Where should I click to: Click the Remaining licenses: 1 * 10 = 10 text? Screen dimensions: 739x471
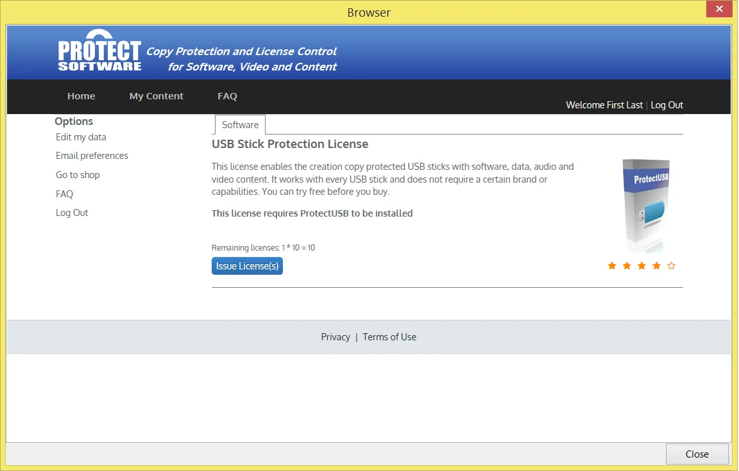tap(263, 248)
